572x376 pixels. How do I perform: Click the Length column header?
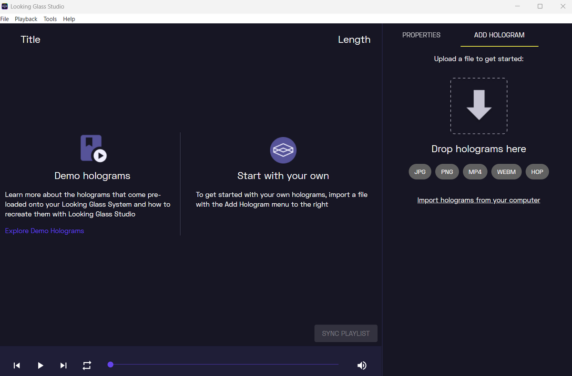354,40
